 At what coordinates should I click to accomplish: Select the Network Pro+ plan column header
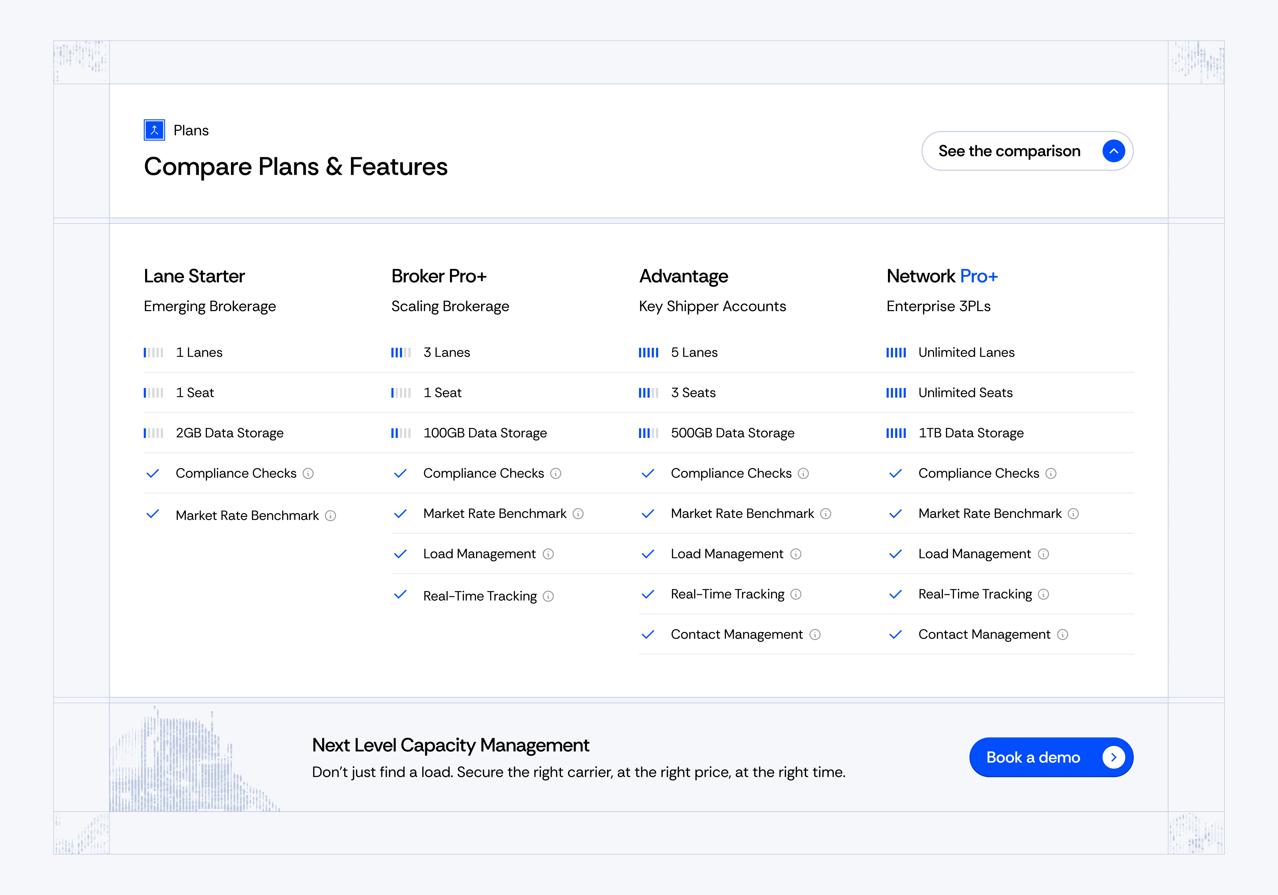(x=942, y=276)
